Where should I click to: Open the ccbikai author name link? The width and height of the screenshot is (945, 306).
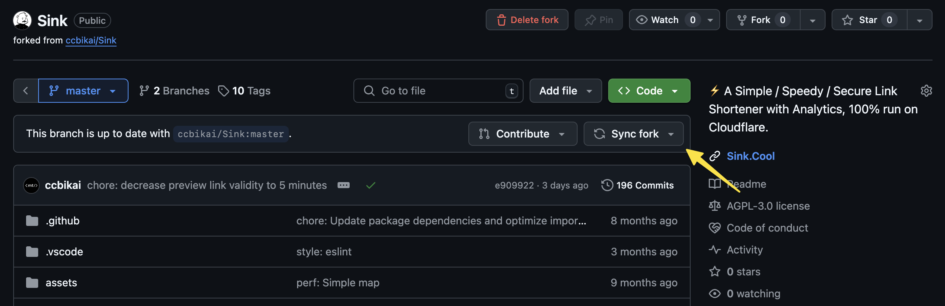coord(63,185)
